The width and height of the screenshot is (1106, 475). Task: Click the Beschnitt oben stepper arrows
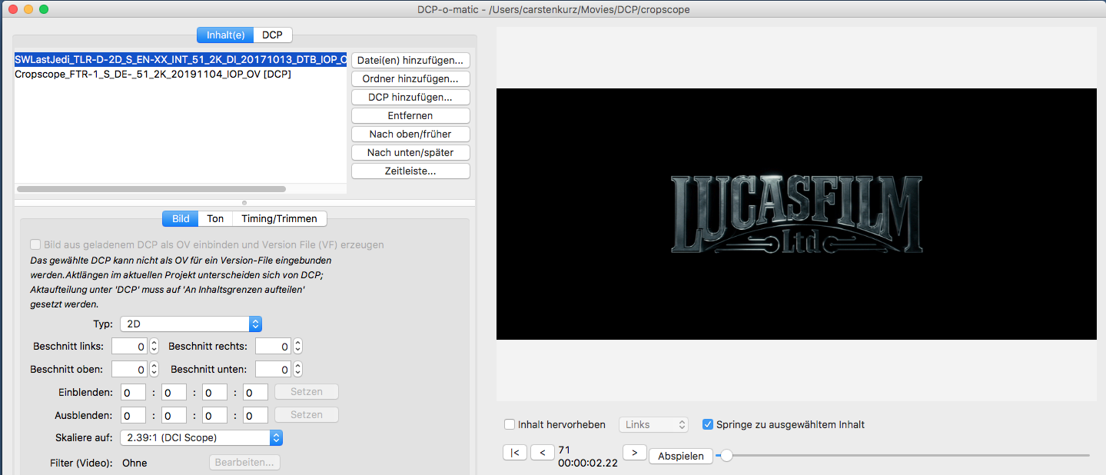click(154, 370)
